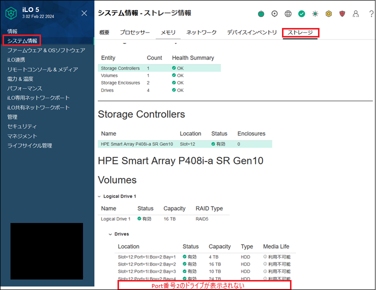Click the Slot=12 location cell
376x290 pixels.
[x=187, y=144]
